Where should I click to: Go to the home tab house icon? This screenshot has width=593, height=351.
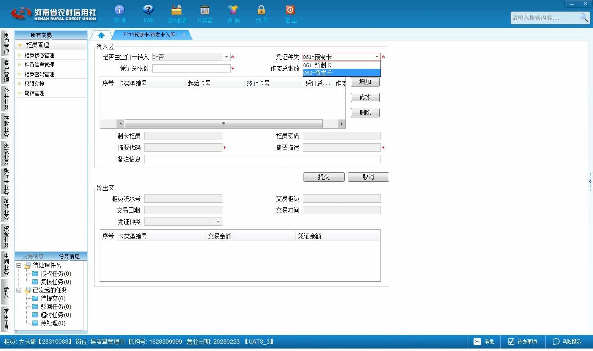point(101,35)
